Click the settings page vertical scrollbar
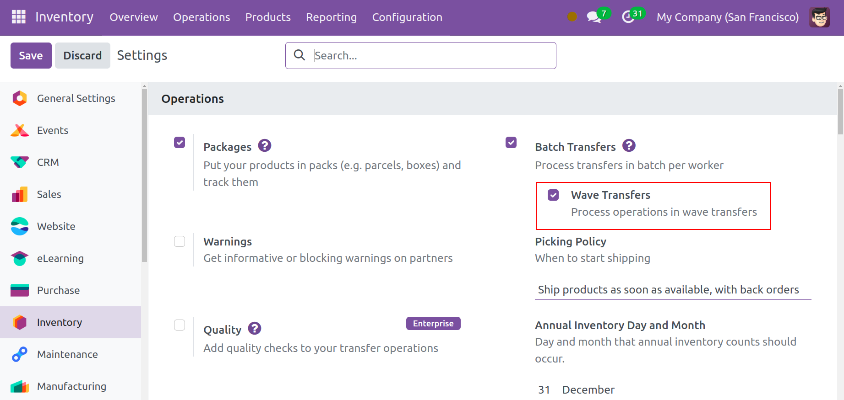 coord(840,112)
